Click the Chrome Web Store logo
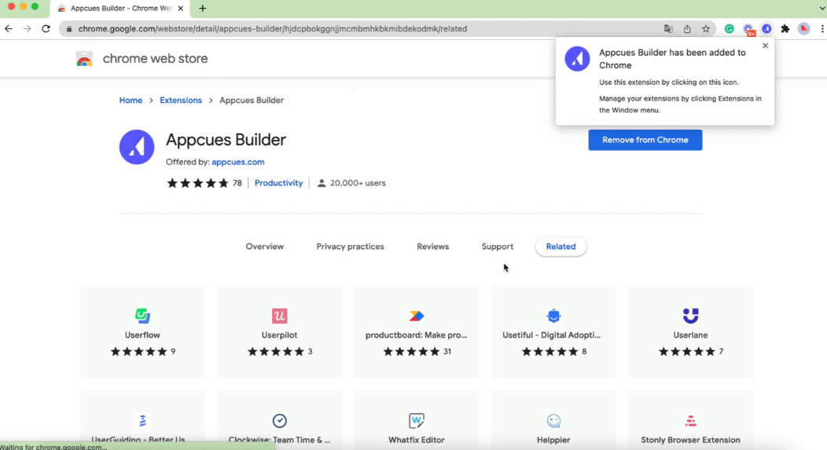Image resolution: width=827 pixels, height=450 pixels. click(x=84, y=58)
